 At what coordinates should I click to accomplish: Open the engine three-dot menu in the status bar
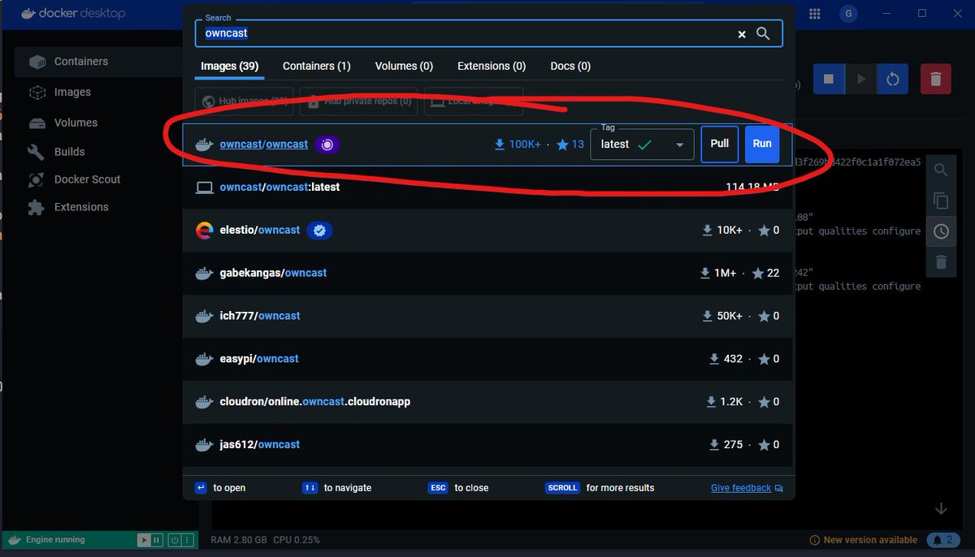(x=188, y=540)
